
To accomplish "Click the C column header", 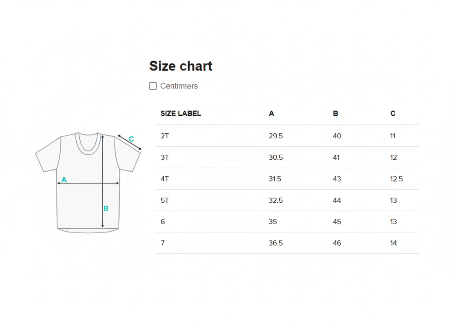I will 393,113.
